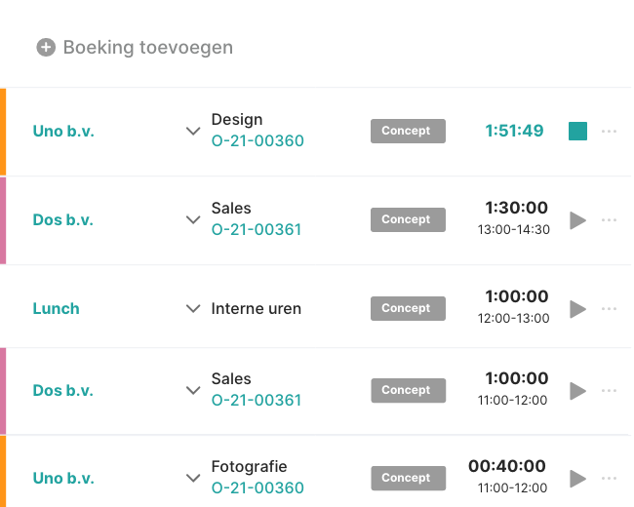Open more options for Fotografie booking
634x507 pixels.
(x=610, y=478)
